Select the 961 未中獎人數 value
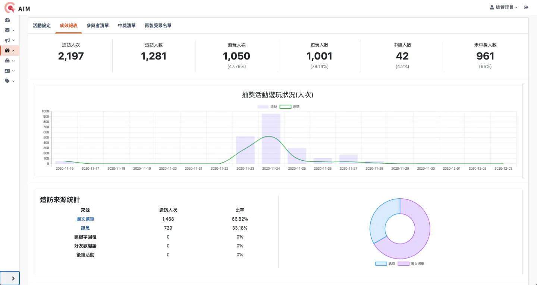537x285 pixels. 485,56
